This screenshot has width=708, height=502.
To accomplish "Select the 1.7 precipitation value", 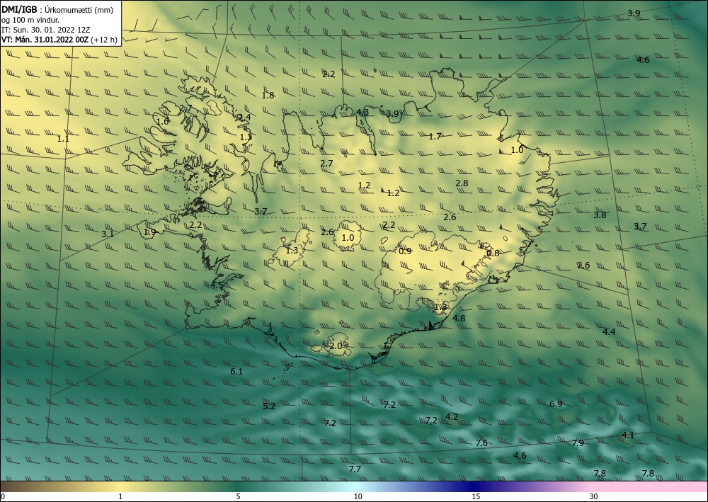I will pos(435,137).
